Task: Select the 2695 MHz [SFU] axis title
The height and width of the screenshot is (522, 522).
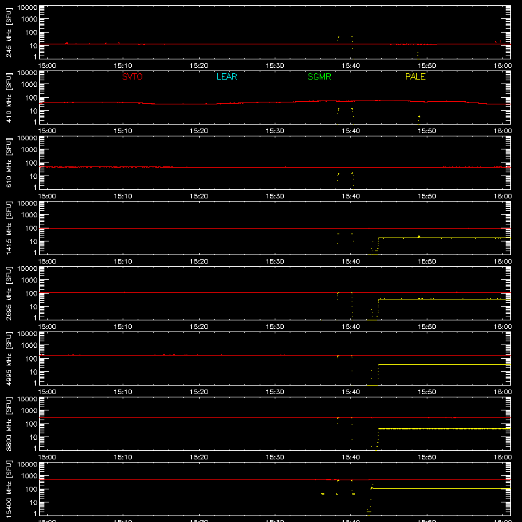Action: point(9,293)
